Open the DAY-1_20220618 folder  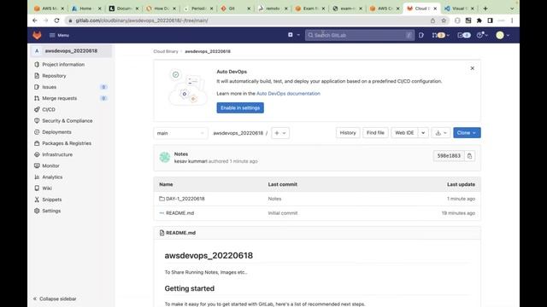click(185, 199)
